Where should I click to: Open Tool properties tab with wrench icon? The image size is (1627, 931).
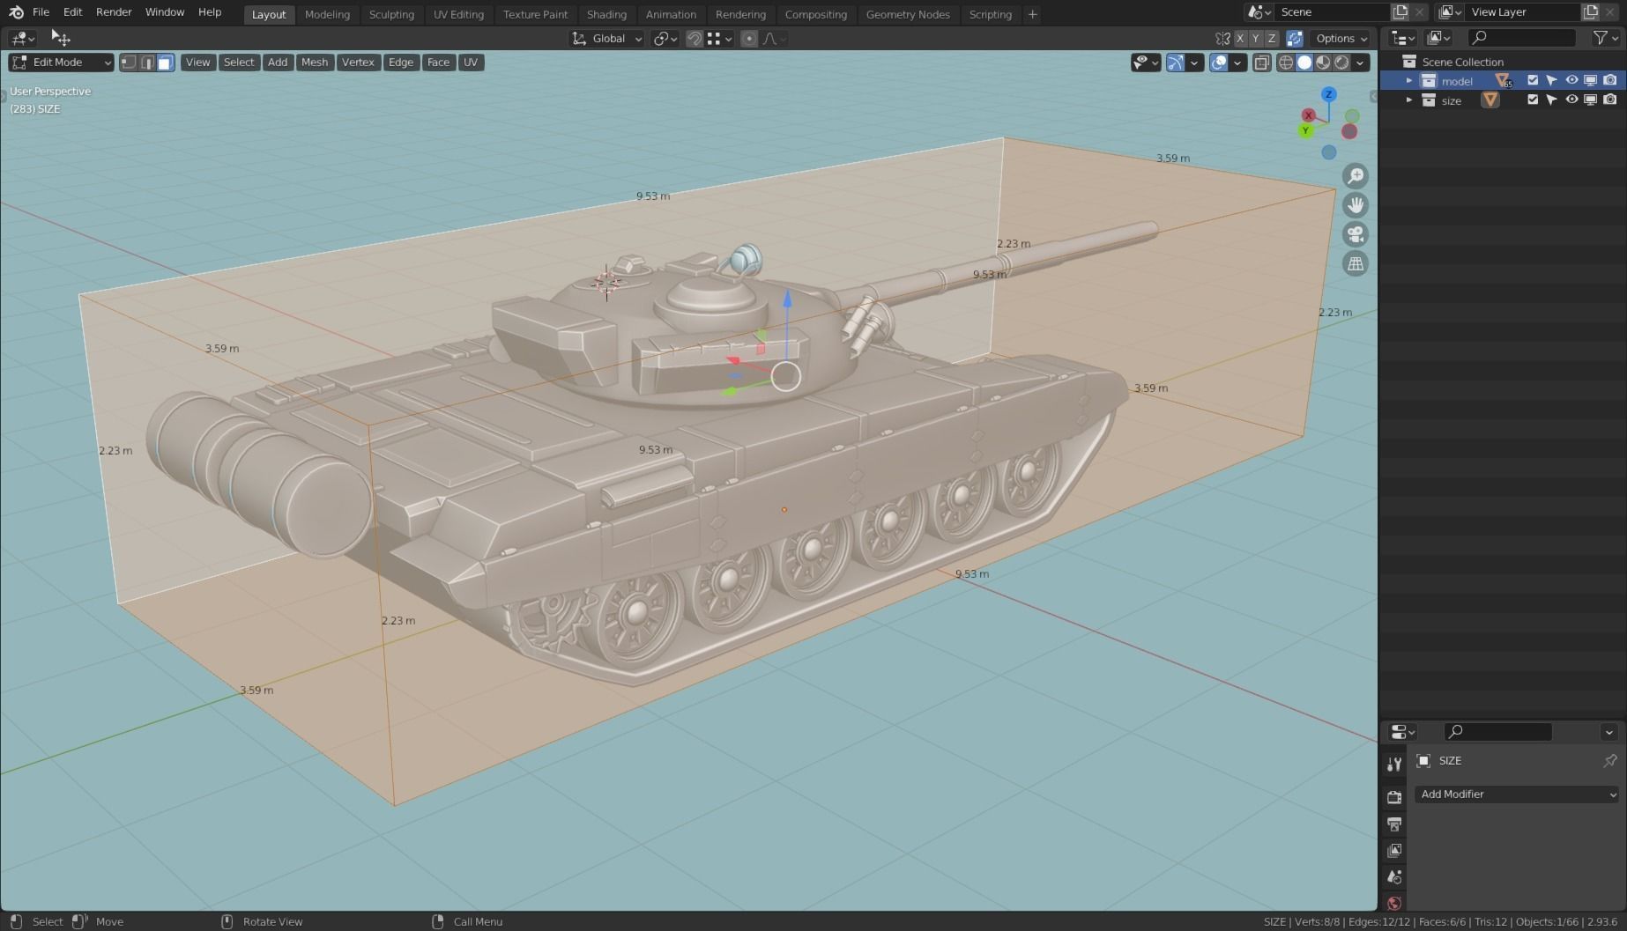click(x=1394, y=764)
